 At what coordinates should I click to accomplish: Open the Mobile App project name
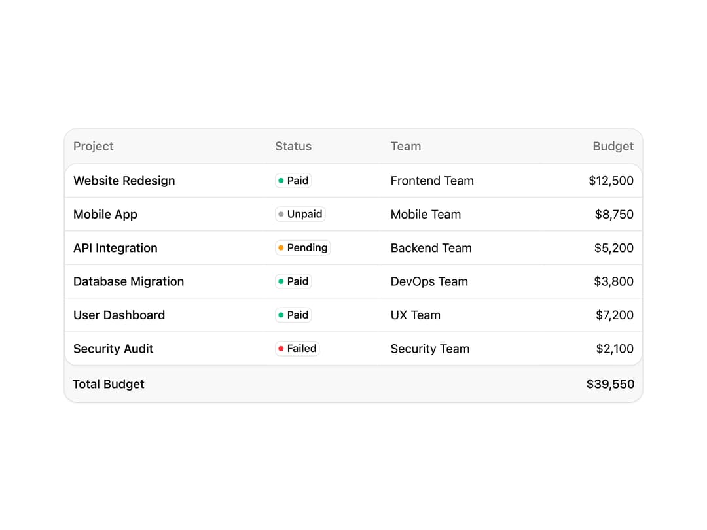point(105,214)
